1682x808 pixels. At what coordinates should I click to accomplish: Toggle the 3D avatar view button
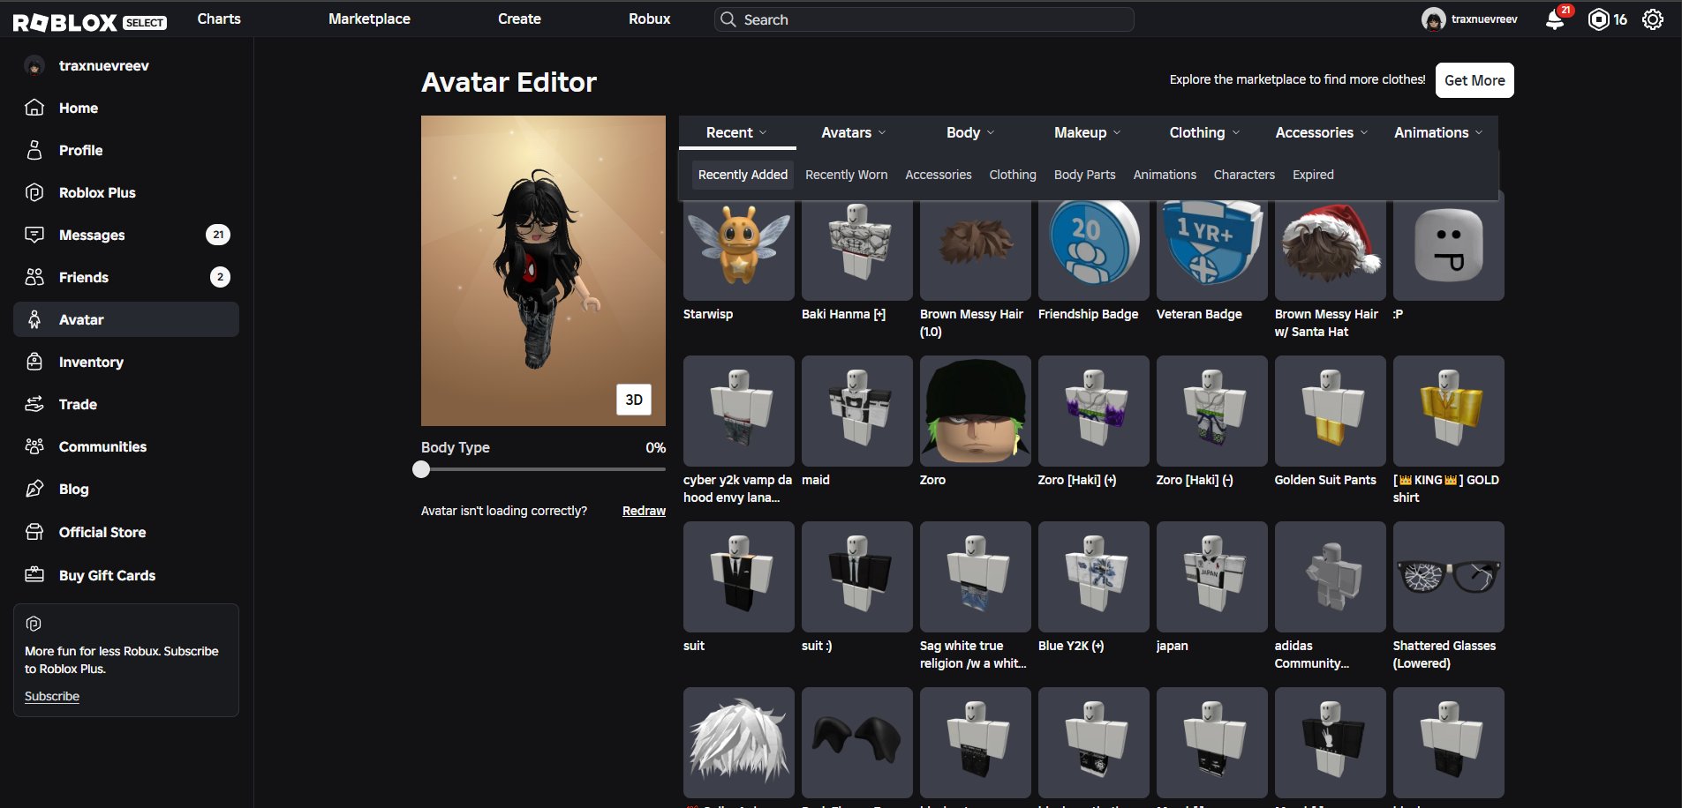click(634, 400)
